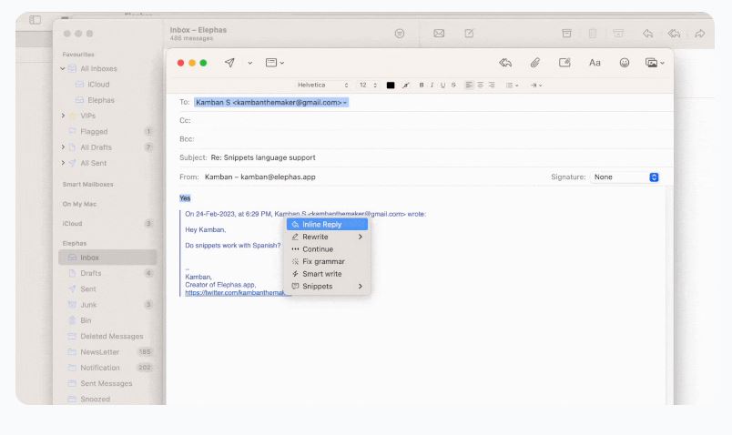Select Fix grammar in the context menu
Screen dimensions: 732x435
[327, 261]
